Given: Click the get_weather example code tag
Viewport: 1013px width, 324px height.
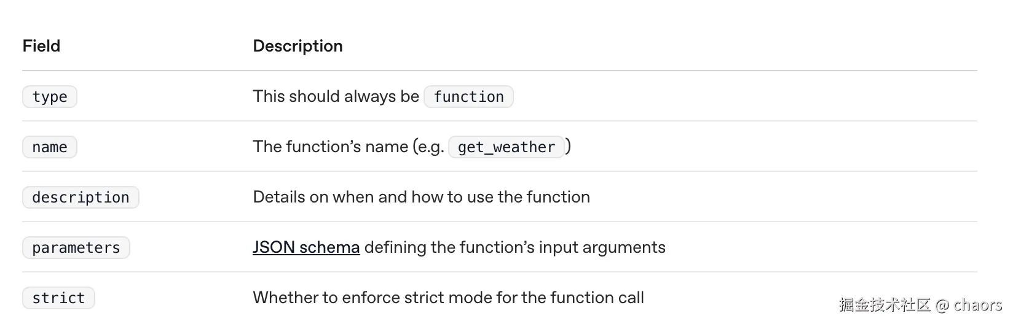Looking at the screenshot, I should [x=506, y=147].
